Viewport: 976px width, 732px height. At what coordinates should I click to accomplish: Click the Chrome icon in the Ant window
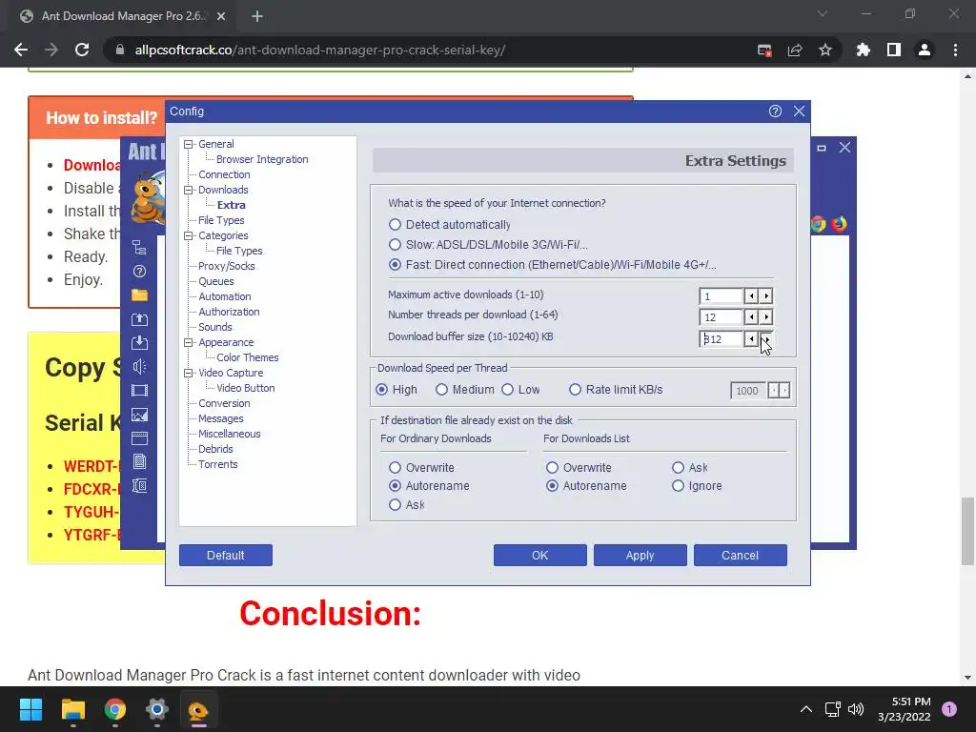819,224
